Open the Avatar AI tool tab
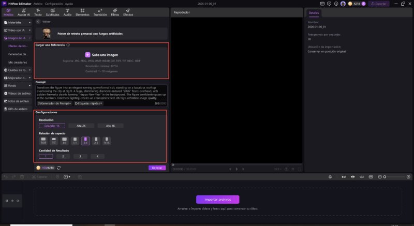Image resolution: width=414 pixels, height=226 pixels. pyautogui.click(x=24, y=13)
